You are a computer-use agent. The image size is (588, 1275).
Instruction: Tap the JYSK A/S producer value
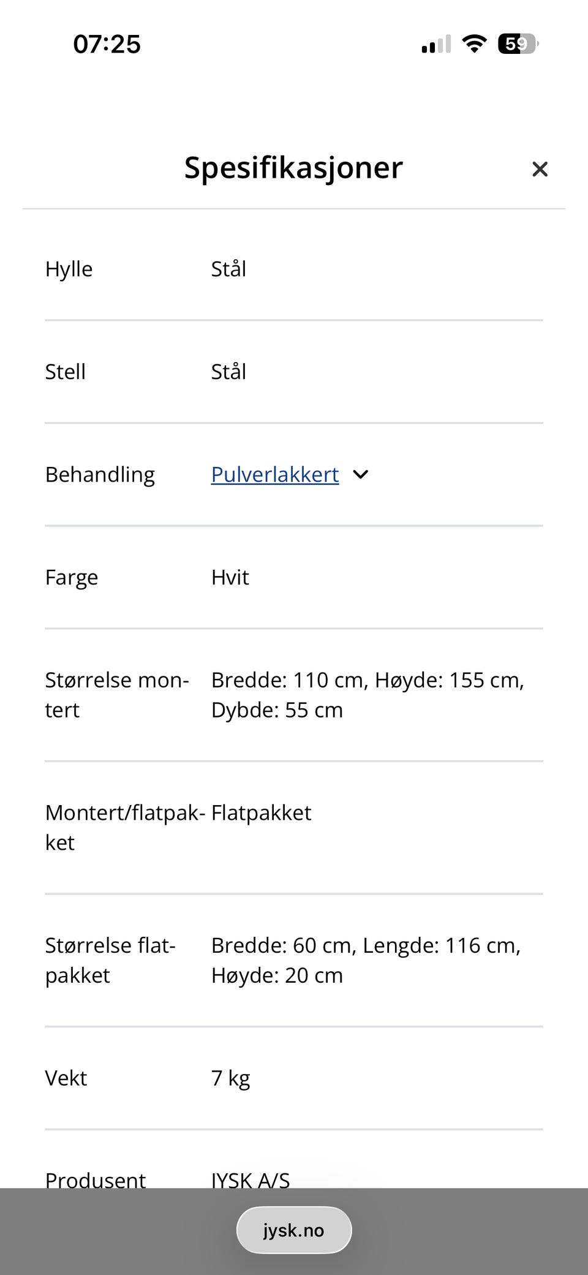click(x=250, y=1179)
